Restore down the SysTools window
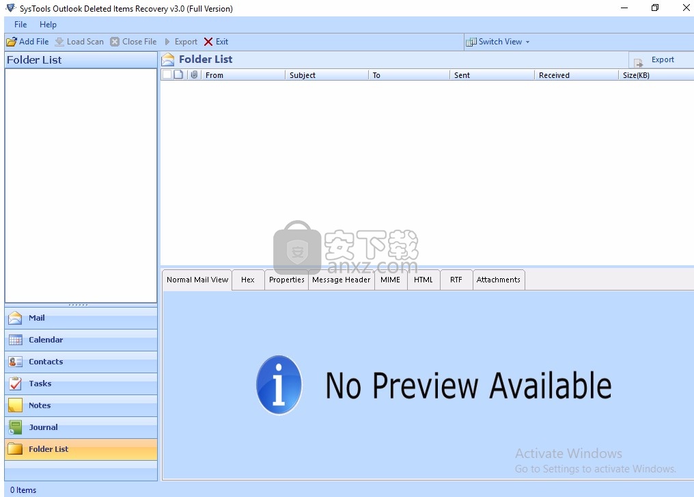 [x=655, y=8]
